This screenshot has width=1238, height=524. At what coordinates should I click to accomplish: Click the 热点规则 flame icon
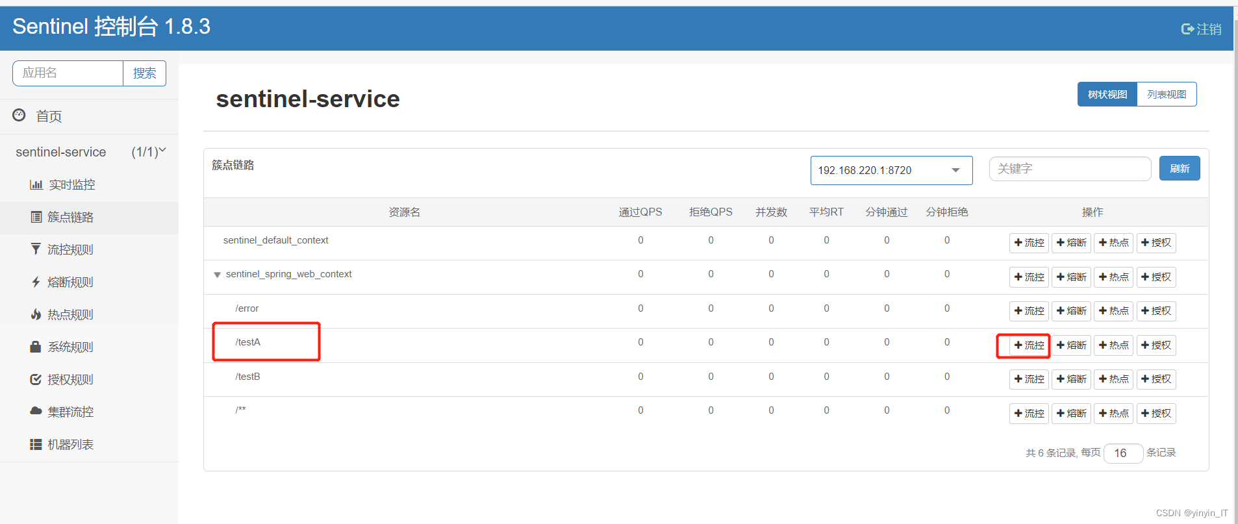coord(36,314)
